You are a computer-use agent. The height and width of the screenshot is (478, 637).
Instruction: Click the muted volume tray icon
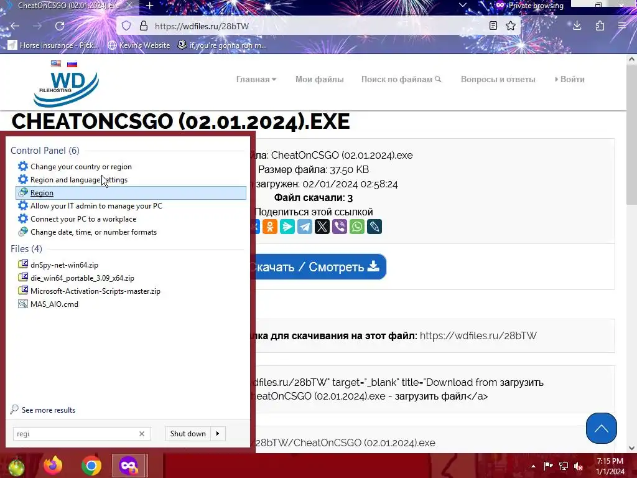point(579,466)
